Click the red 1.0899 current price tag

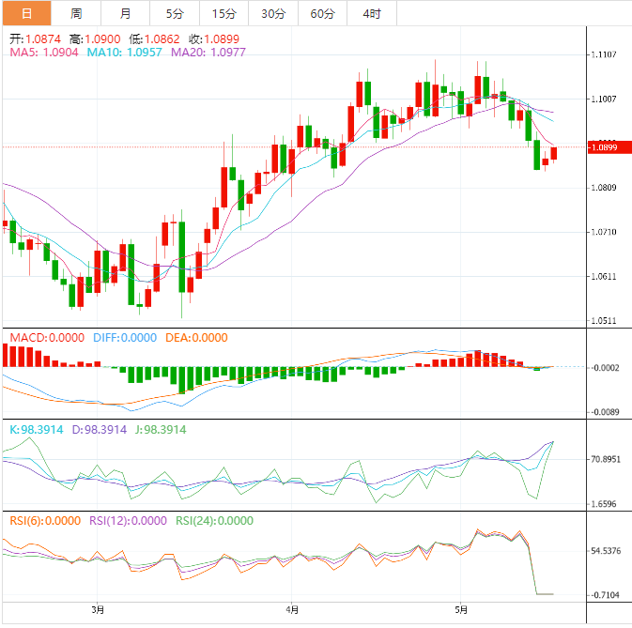tap(608, 147)
